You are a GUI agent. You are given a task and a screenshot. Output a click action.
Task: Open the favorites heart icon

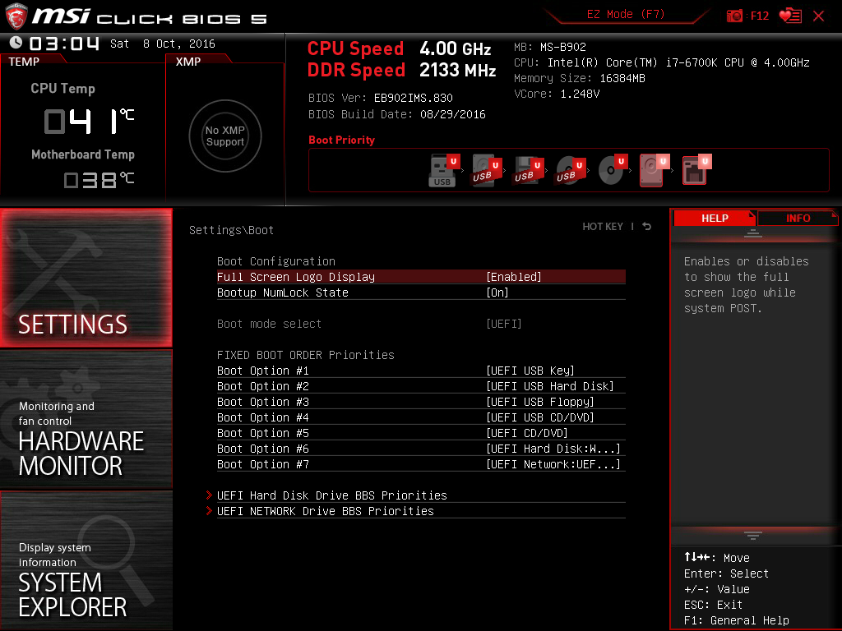pos(790,16)
